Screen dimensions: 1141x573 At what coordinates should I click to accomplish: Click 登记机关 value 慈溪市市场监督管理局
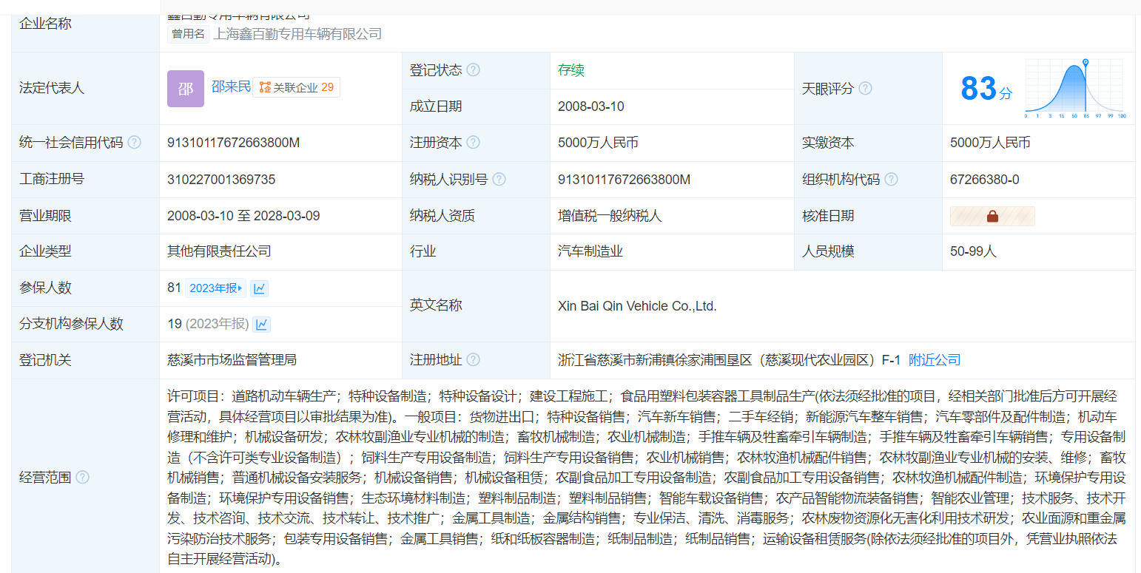point(232,360)
